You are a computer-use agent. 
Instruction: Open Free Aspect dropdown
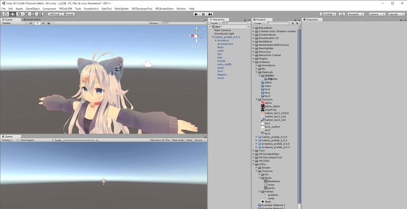pyautogui.click(x=37, y=140)
